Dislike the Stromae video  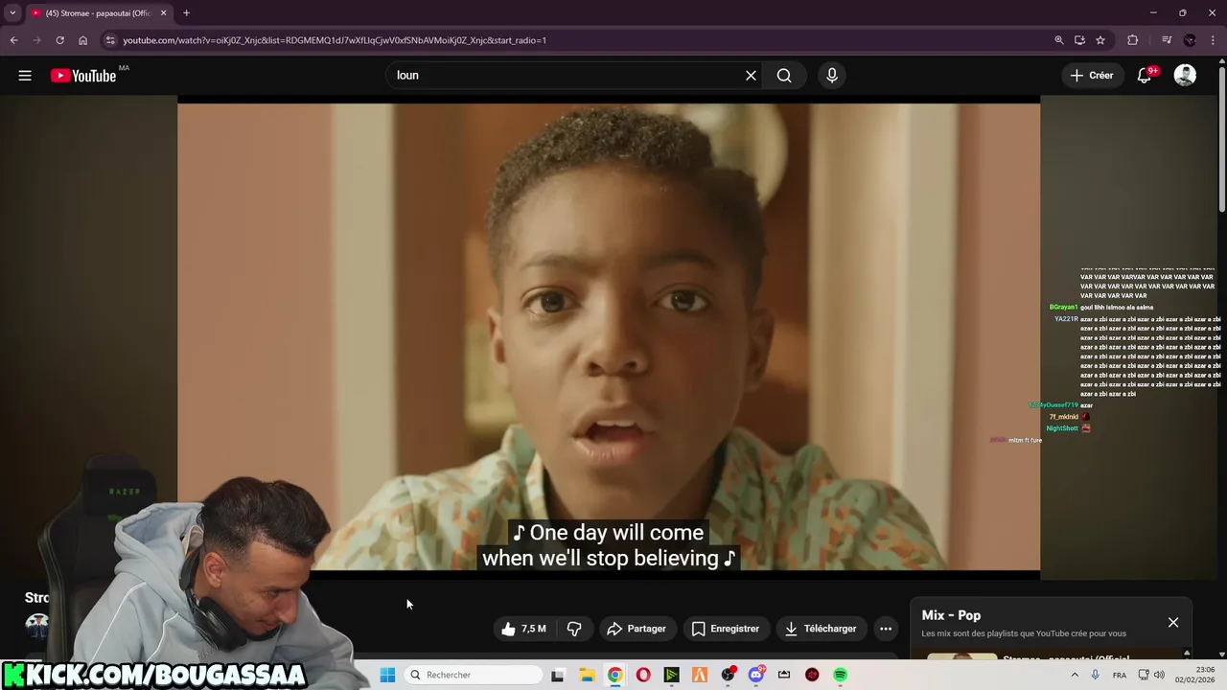coord(574,629)
